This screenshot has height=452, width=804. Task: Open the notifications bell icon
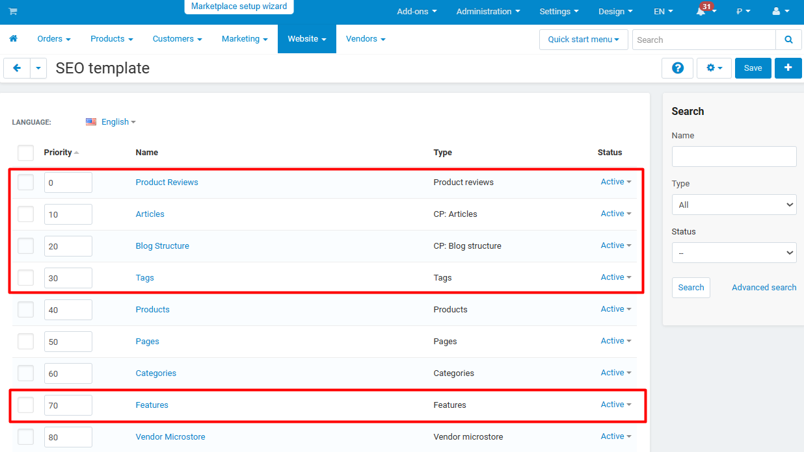click(x=702, y=11)
